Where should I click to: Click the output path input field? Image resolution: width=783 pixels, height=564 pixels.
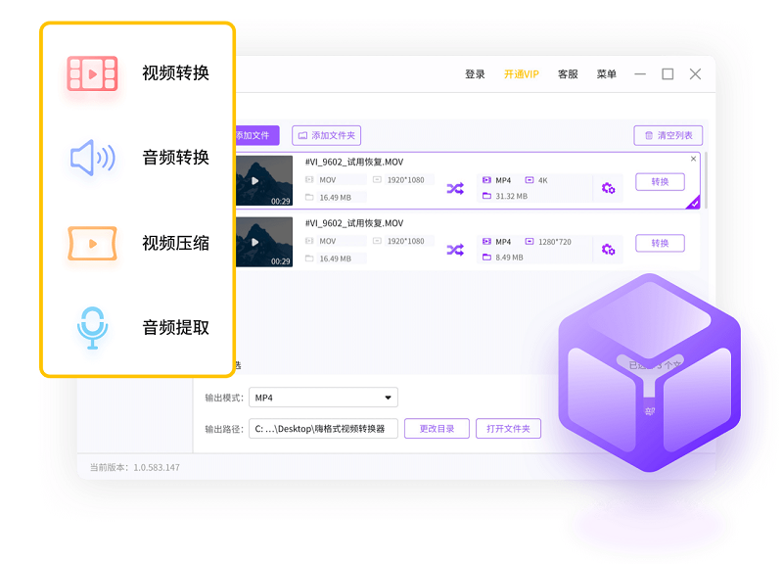coord(323,428)
